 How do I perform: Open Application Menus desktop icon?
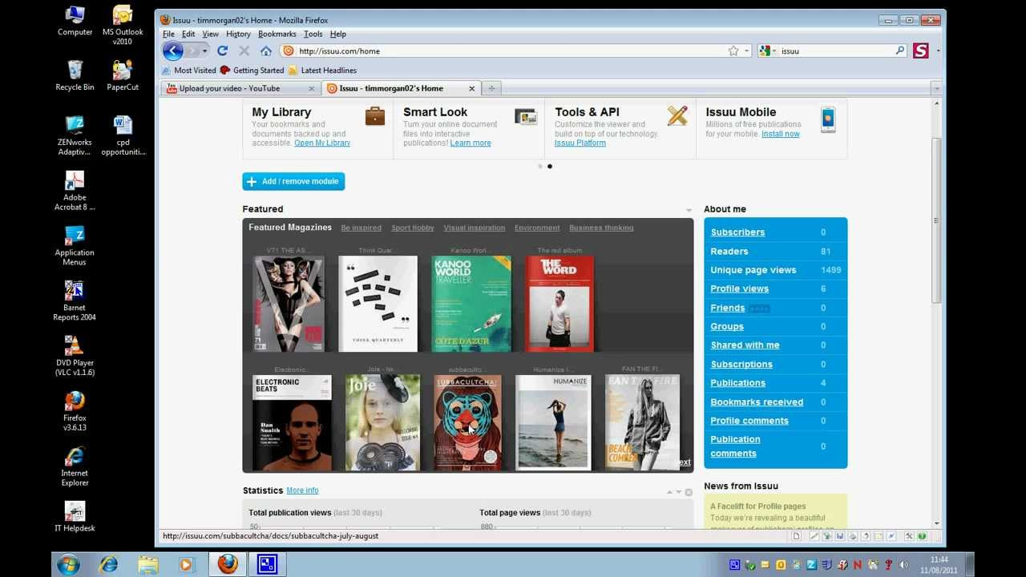(75, 247)
